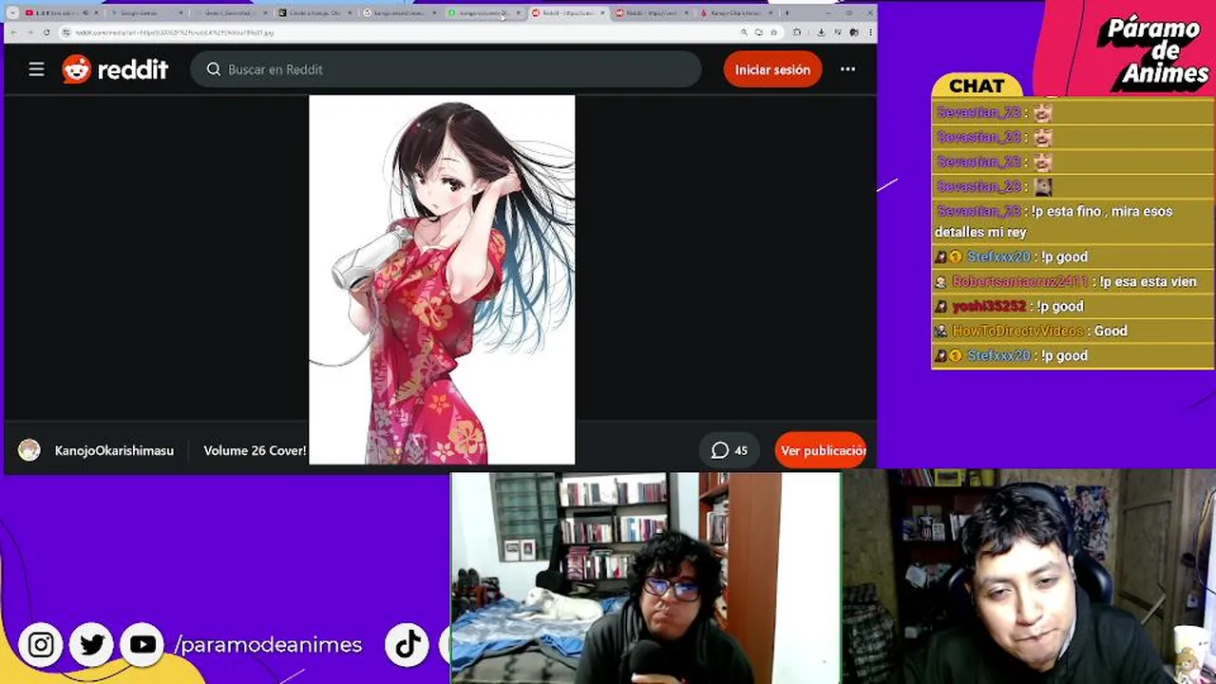Viewport: 1216px width, 684px height.
Task: Click the Ver publicación button
Action: tap(821, 450)
